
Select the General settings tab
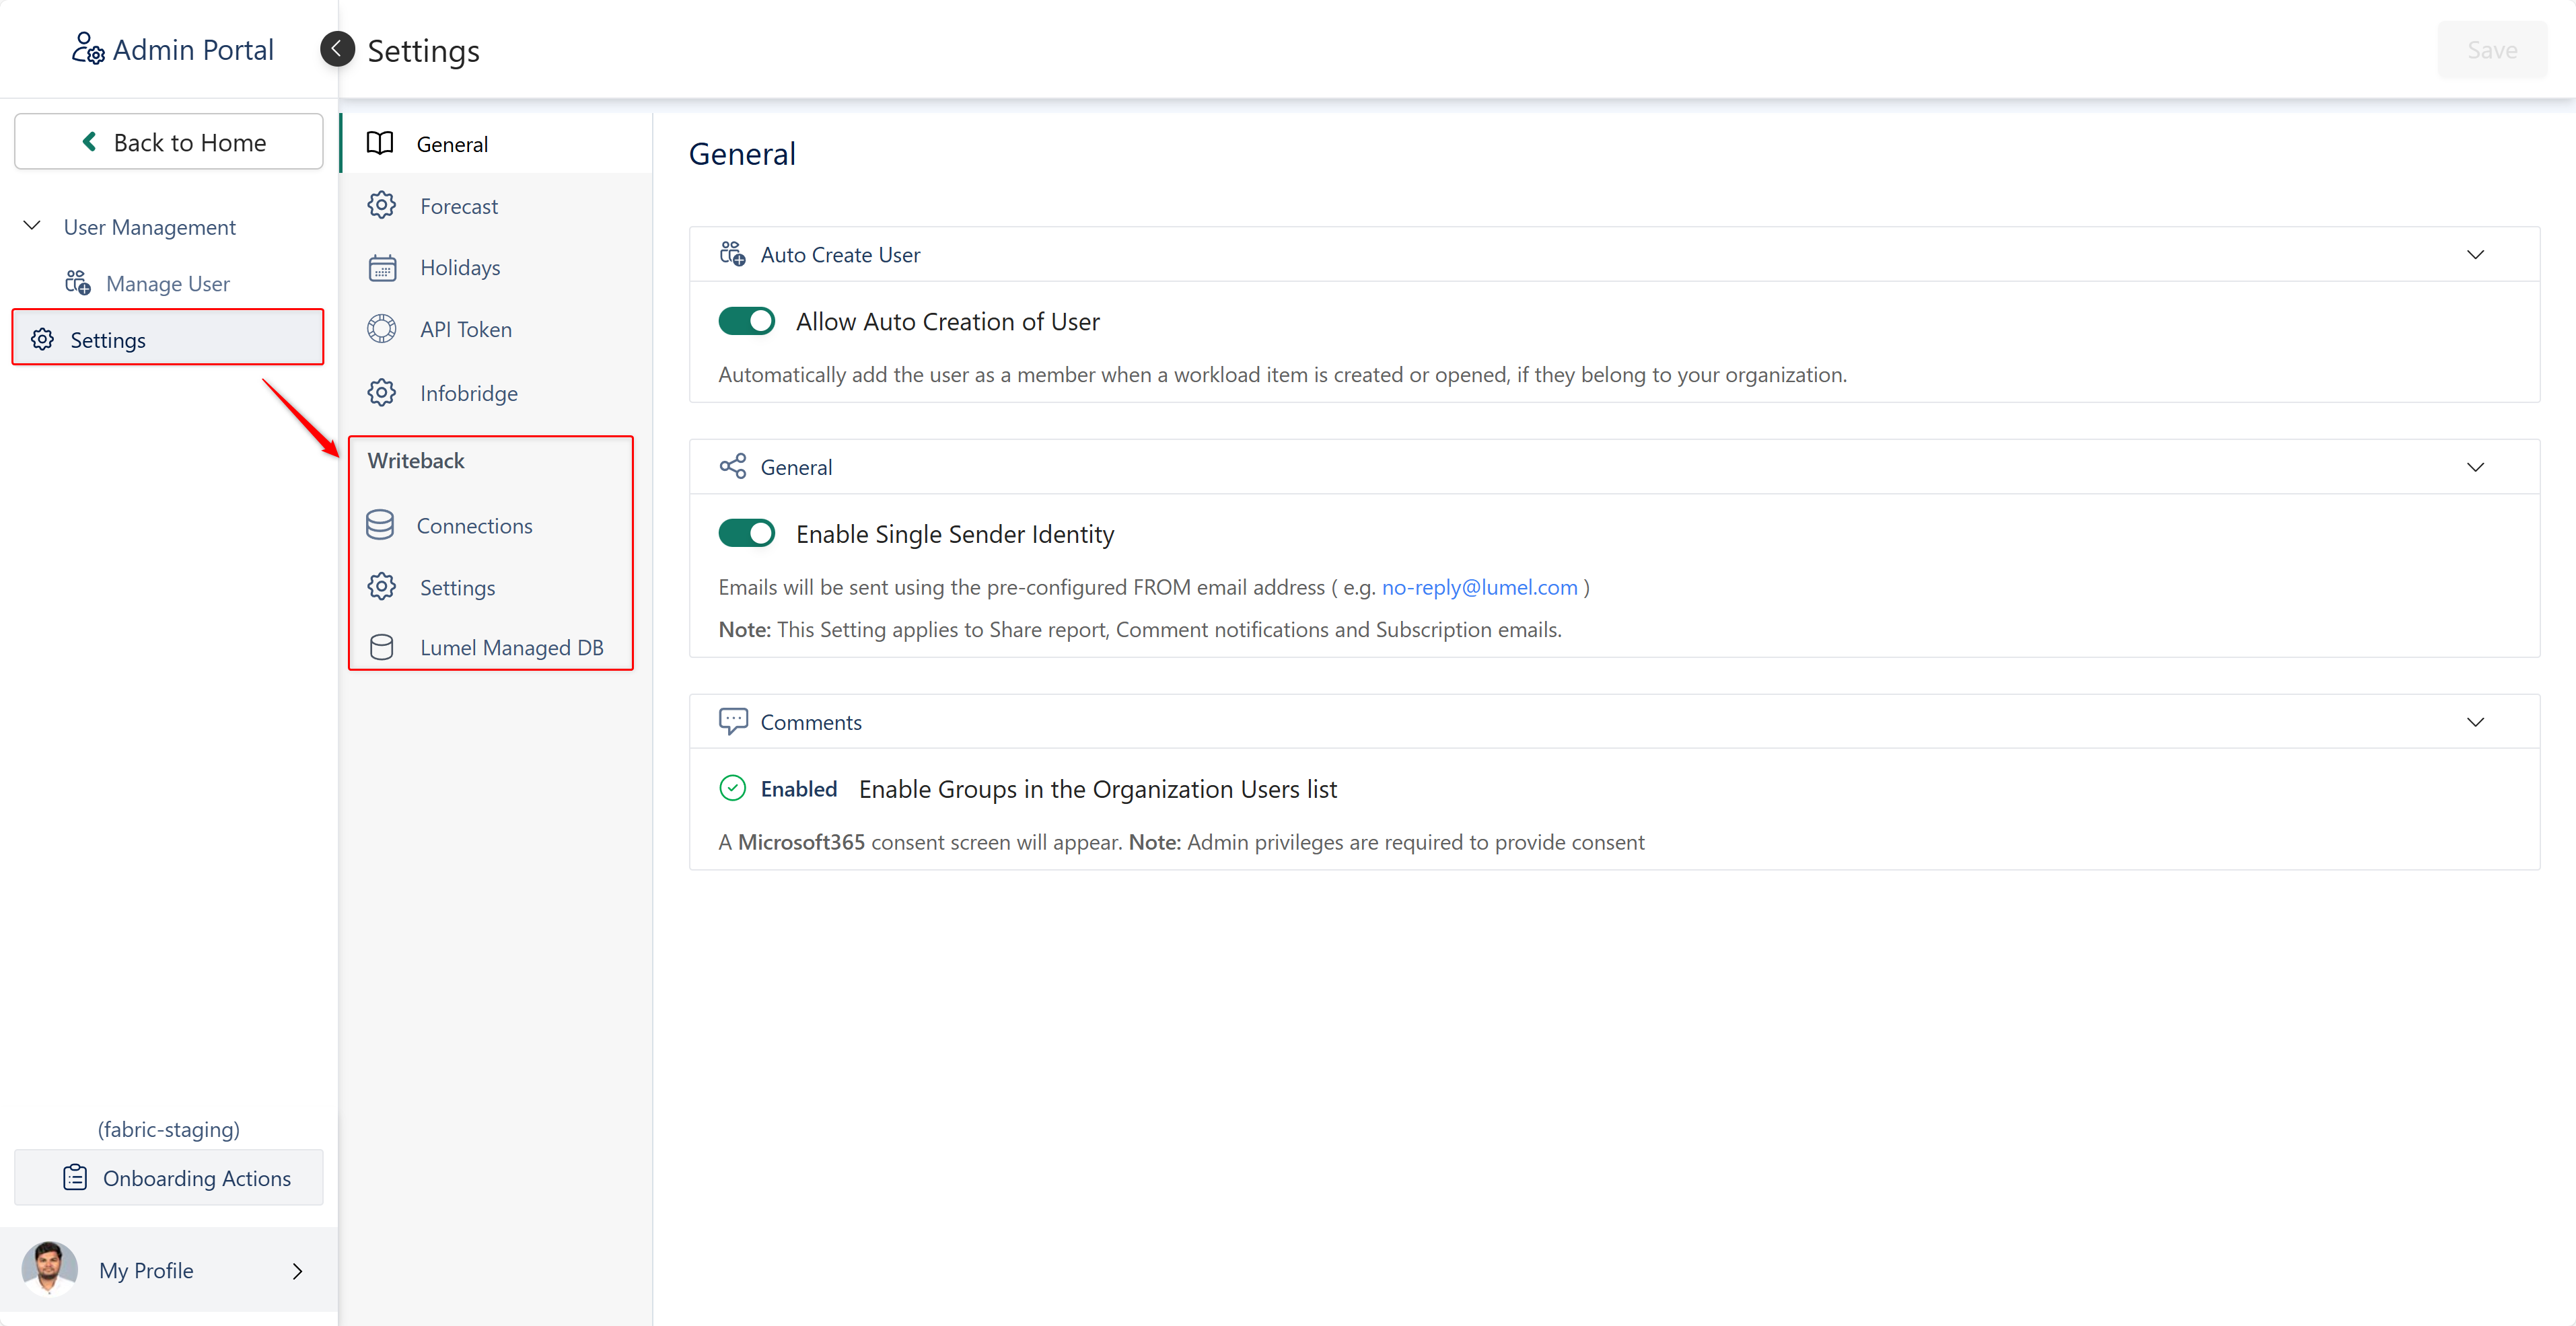[452, 144]
